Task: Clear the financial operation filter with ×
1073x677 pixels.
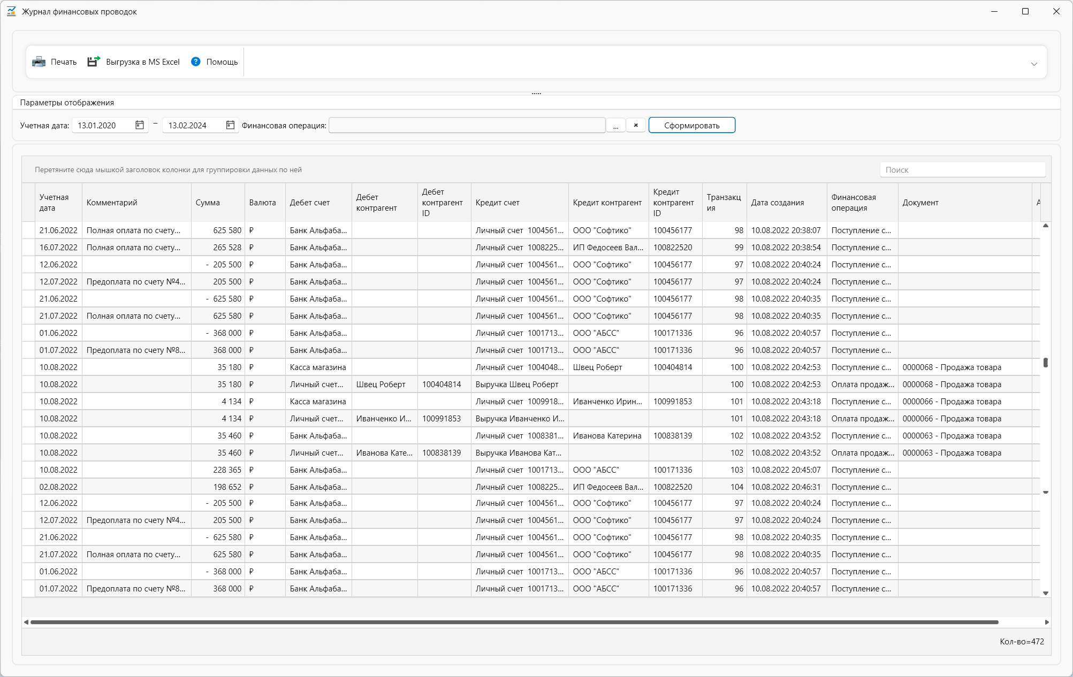Action: pos(636,126)
